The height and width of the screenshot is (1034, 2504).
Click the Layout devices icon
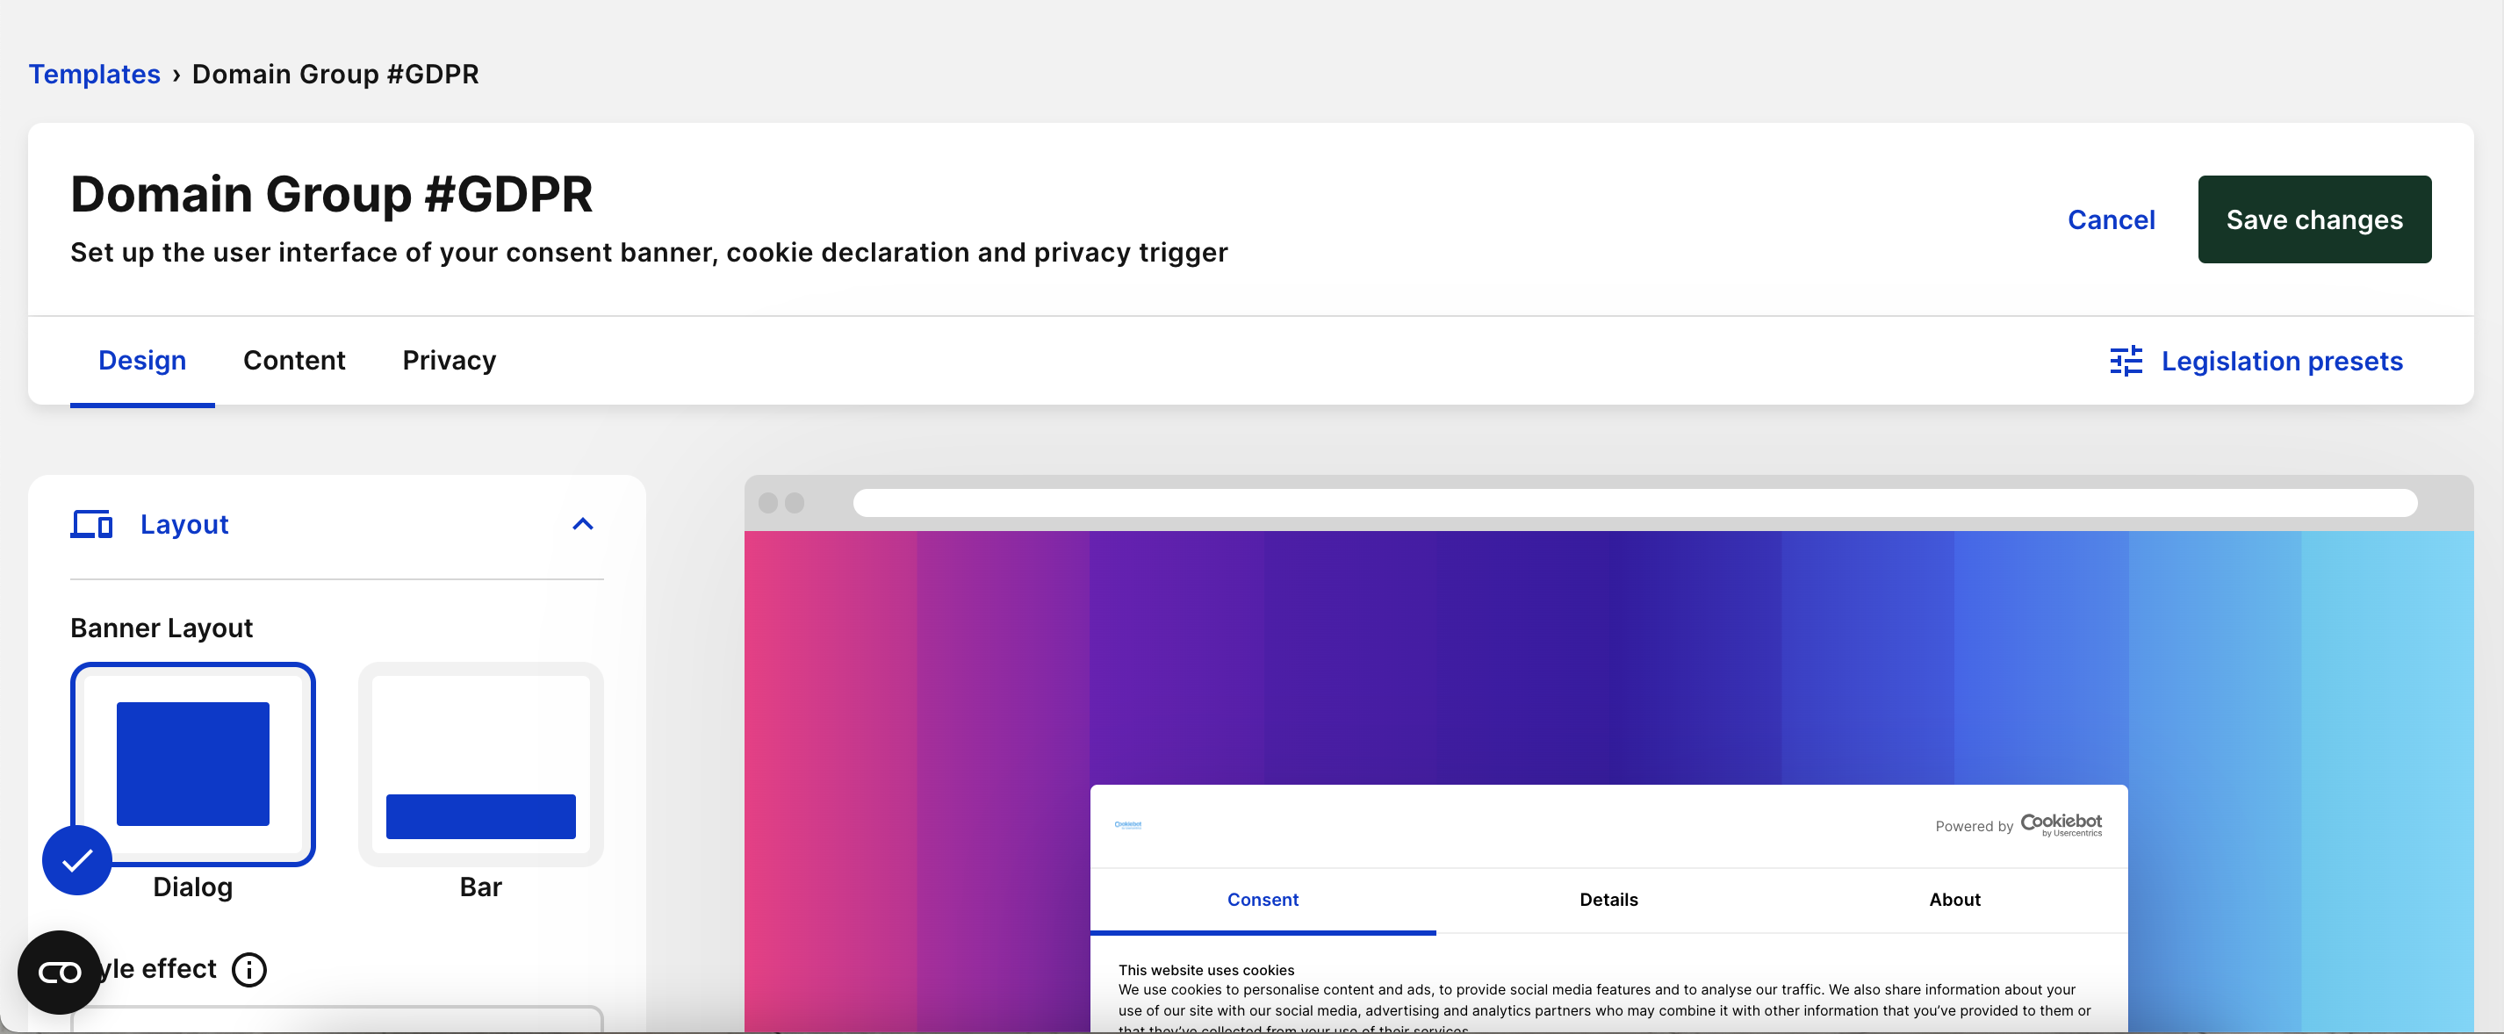91,524
